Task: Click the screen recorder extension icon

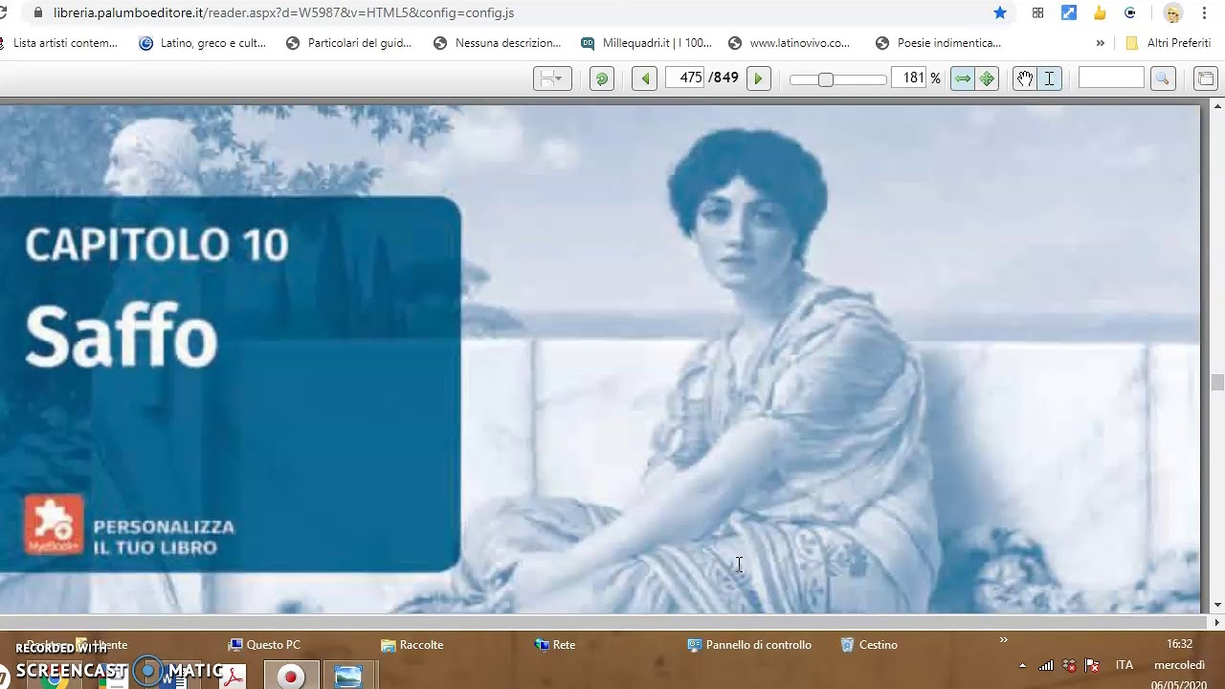Action: click(1130, 12)
